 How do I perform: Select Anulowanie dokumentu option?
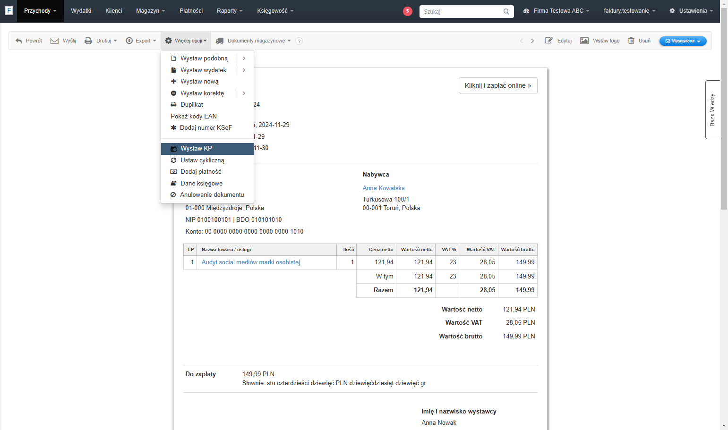207,195
